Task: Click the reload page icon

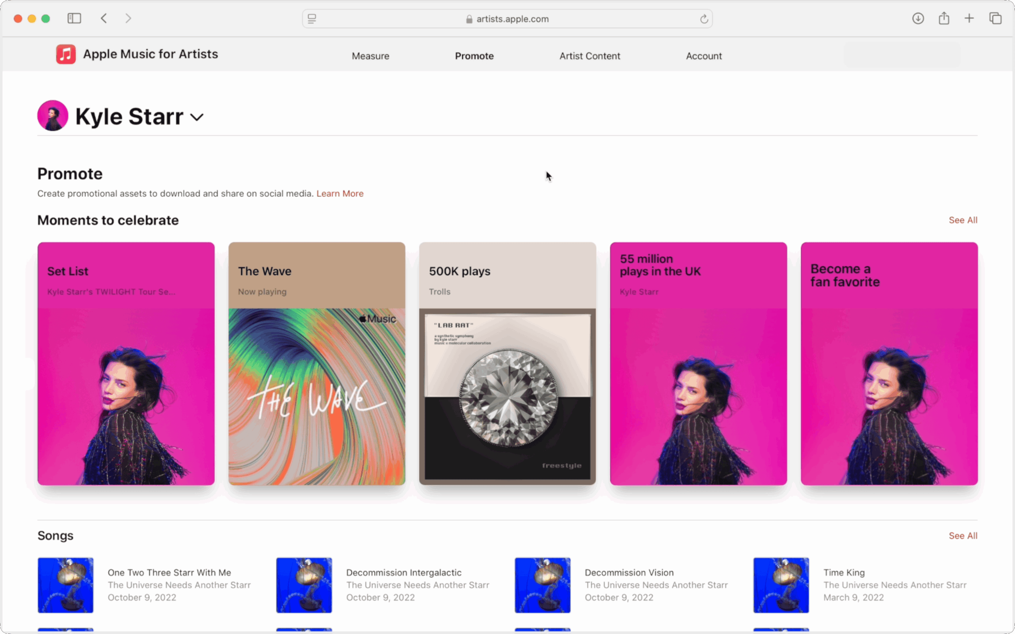Action: (x=704, y=19)
